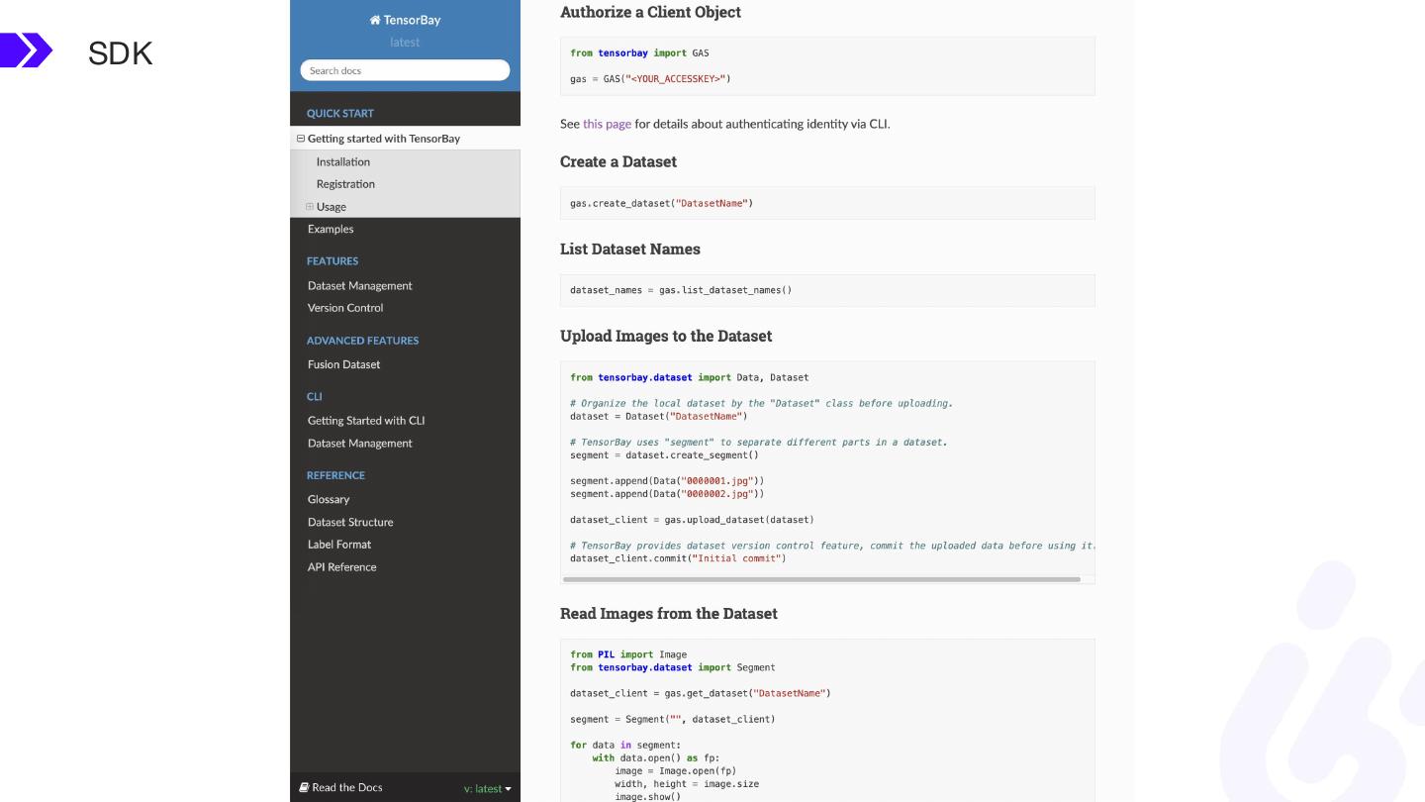Click the "from tensorbay import GAS" code line

[x=639, y=53]
